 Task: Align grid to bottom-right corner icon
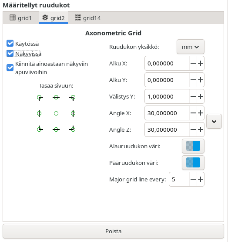(x=73, y=129)
